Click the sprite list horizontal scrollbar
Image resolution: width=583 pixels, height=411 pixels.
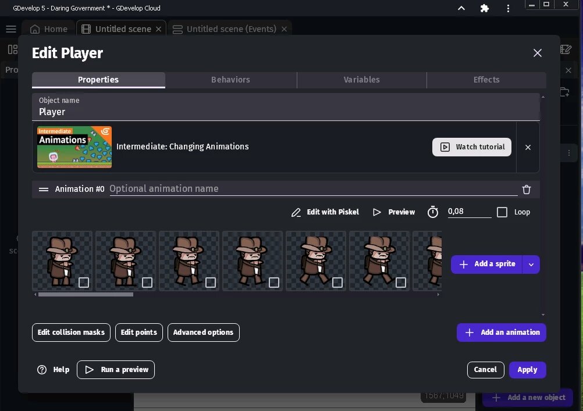[x=85, y=294]
